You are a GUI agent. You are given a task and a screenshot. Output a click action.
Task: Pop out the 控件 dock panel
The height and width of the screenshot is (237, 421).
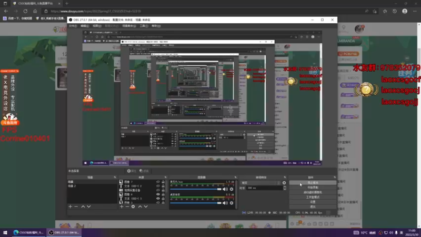click(335, 177)
